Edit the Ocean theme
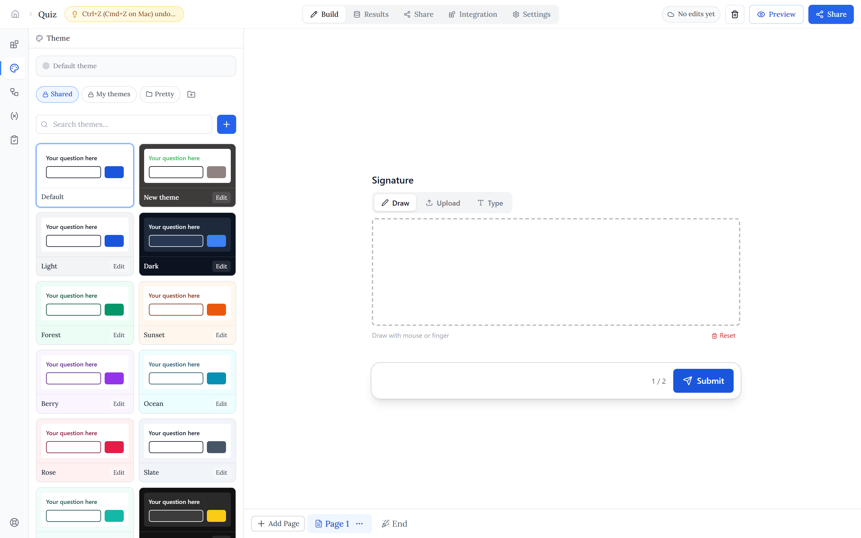 [x=221, y=403]
